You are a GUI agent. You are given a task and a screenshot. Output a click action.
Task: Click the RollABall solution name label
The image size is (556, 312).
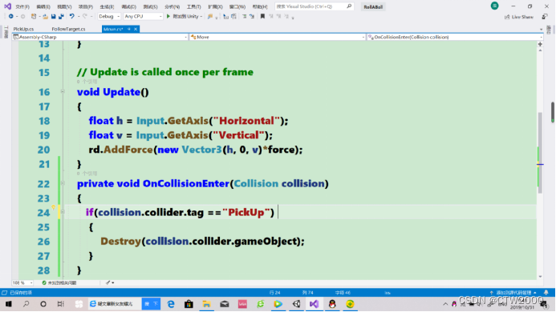pos(373,6)
